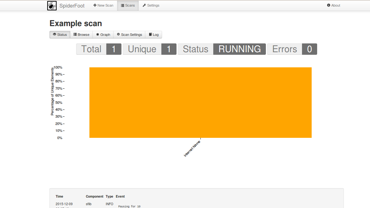Click the Type column header

pyautogui.click(x=109, y=196)
